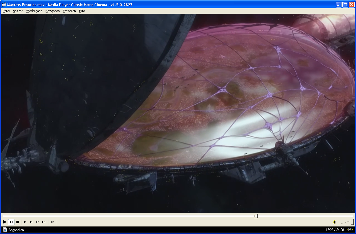Open the Datei menu
The height and width of the screenshot is (234, 356).
point(6,11)
